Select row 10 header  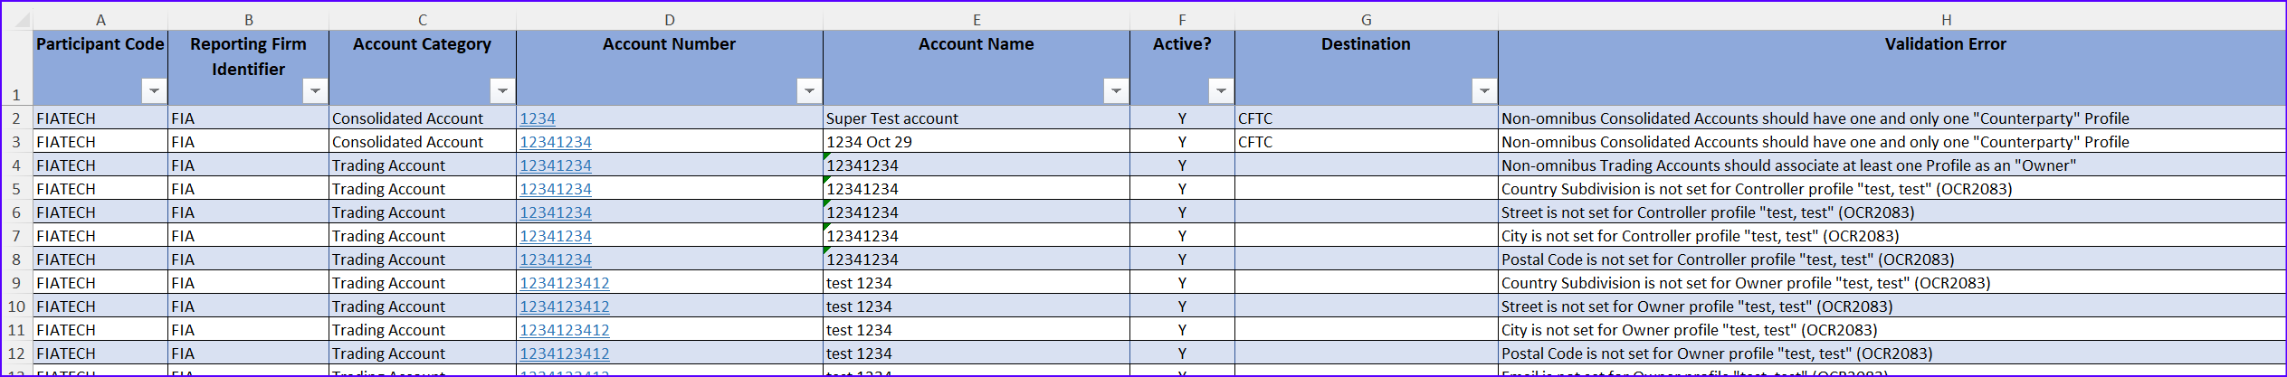[16, 306]
